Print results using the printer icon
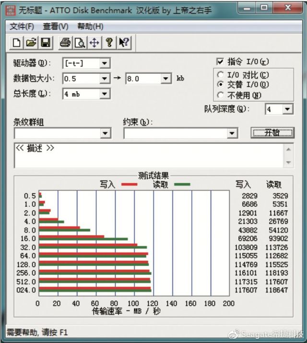The width and height of the screenshot is (307, 343). pyautogui.click(x=65, y=43)
